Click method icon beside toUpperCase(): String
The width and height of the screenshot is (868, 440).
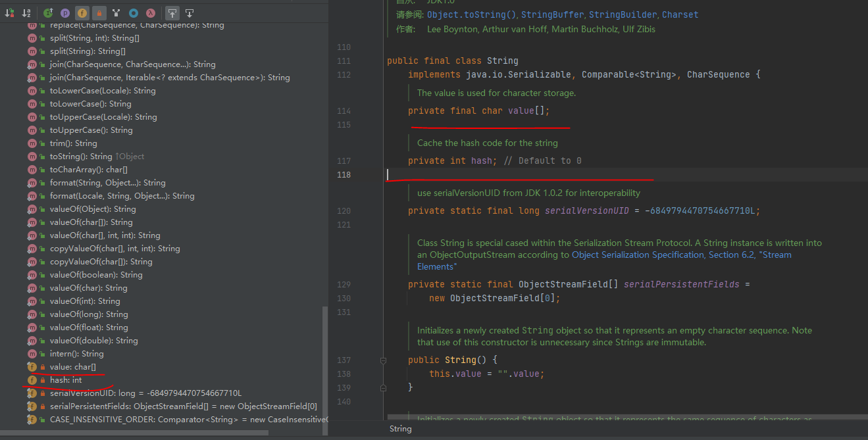32,130
